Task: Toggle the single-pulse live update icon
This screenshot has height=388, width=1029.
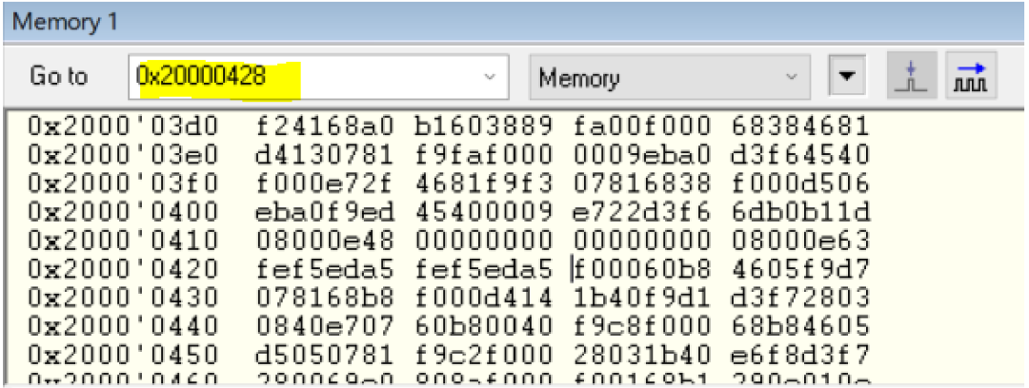Action: [x=914, y=75]
